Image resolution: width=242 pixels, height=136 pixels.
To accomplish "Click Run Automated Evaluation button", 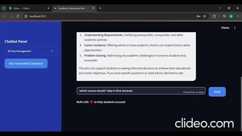I will [x=26, y=63].
